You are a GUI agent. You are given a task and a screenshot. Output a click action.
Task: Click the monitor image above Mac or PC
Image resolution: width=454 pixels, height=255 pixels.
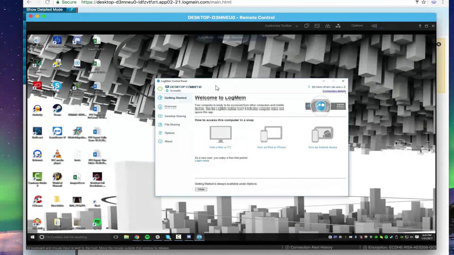(x=220, y=135)
